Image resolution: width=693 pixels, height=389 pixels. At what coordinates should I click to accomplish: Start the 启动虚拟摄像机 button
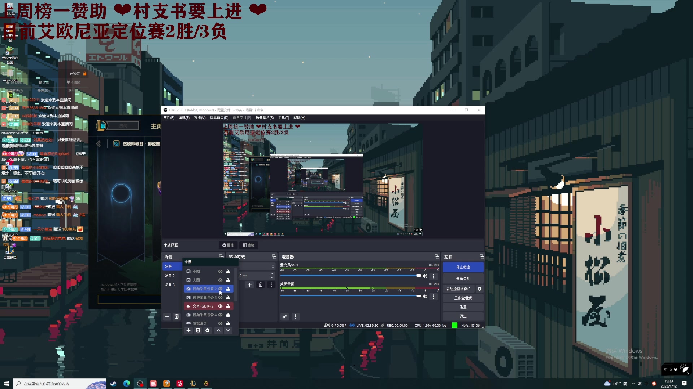tap(458, 289)
